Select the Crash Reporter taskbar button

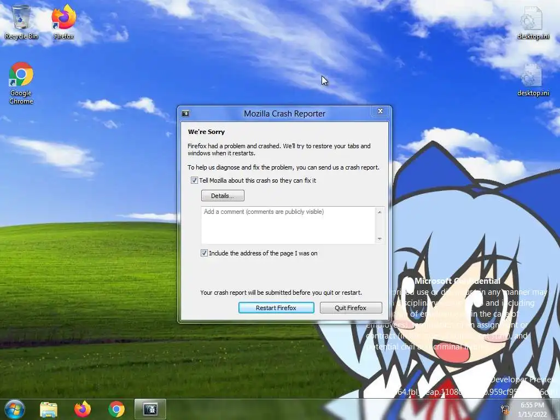point(150,409)
